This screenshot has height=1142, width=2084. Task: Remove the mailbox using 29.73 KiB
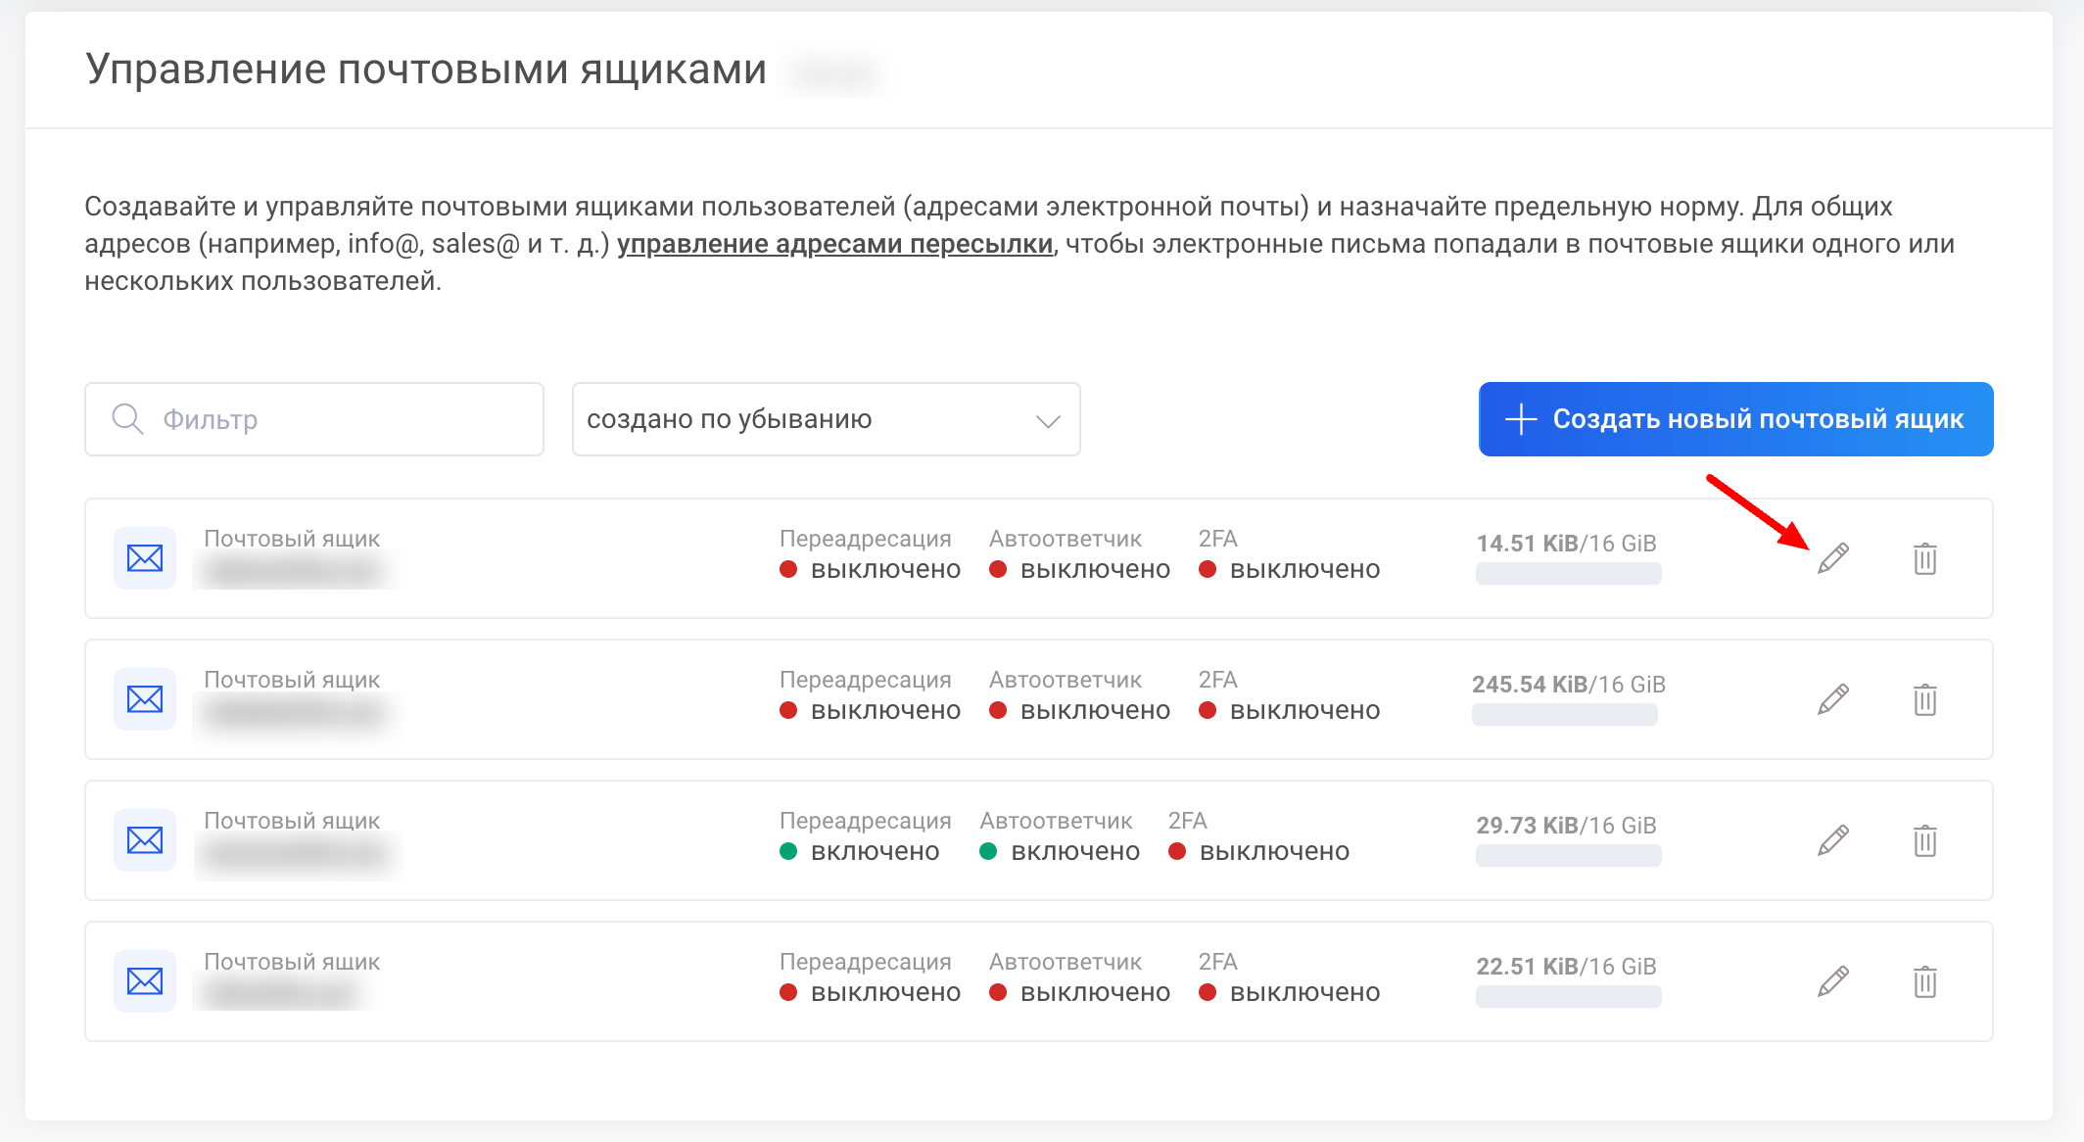point(1924,840)
